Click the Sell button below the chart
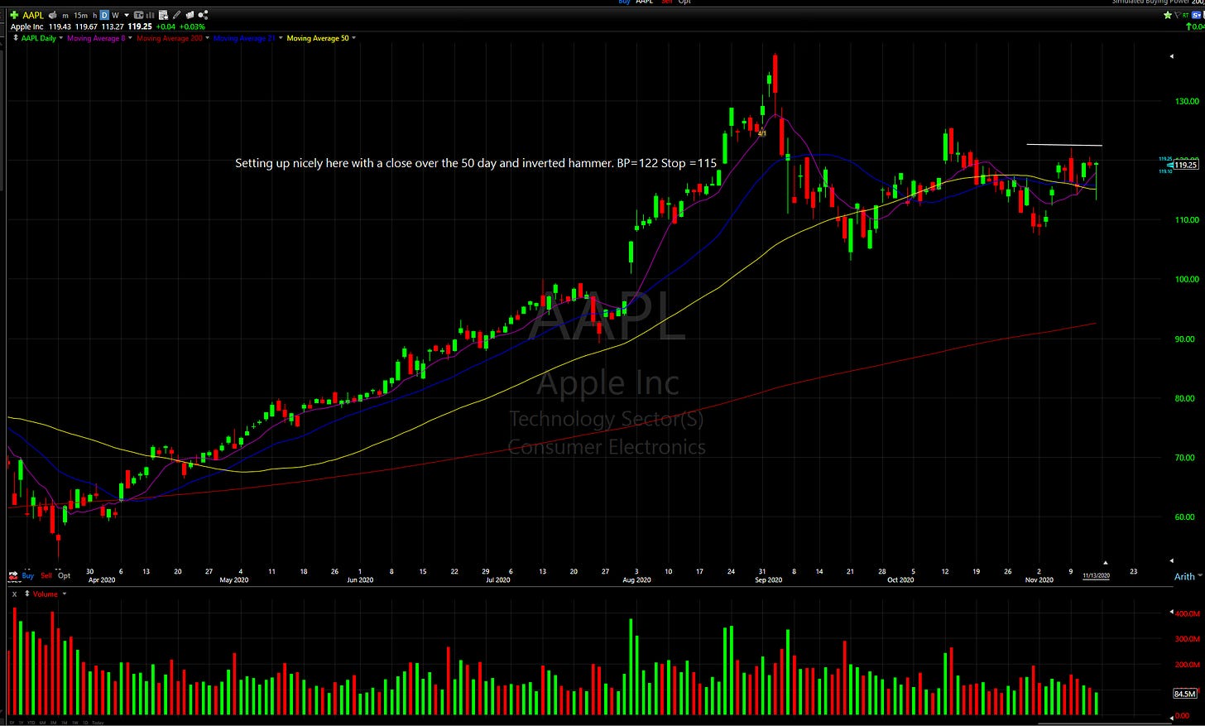This screenshot has width=1205, height=726. point(46,575)
